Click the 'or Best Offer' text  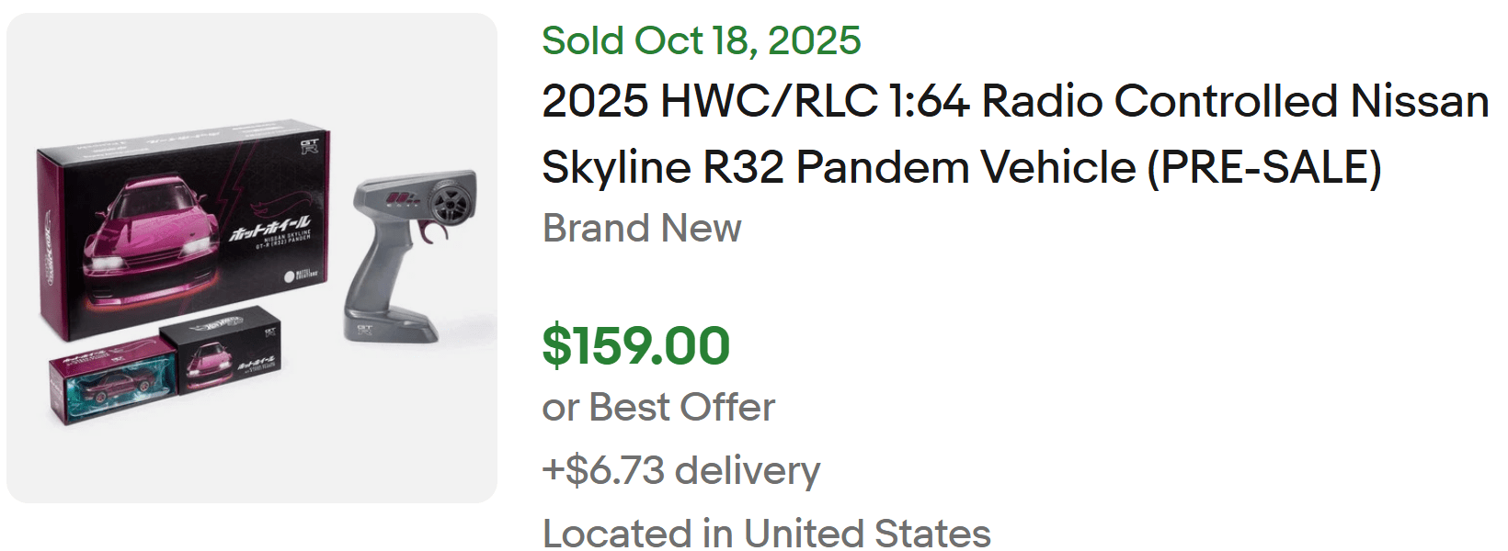658,407
